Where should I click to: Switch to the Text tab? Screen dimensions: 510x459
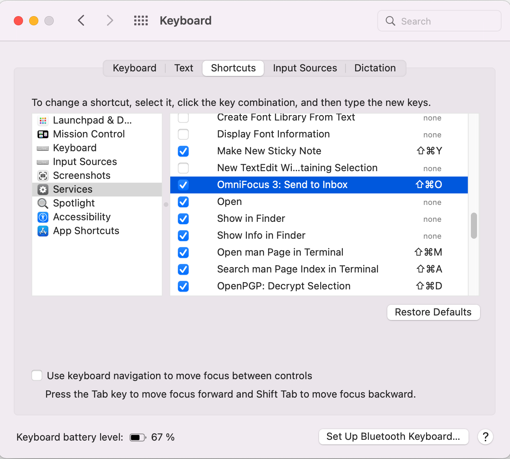coord(184,68)
